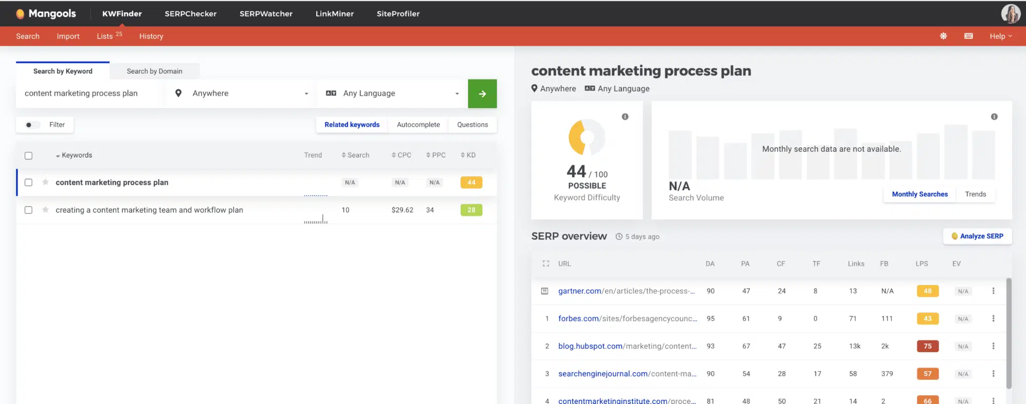This screenshot has width=1026, height=404.
Task: Open the Any Language dropdown
Action: tap(393, 93)
